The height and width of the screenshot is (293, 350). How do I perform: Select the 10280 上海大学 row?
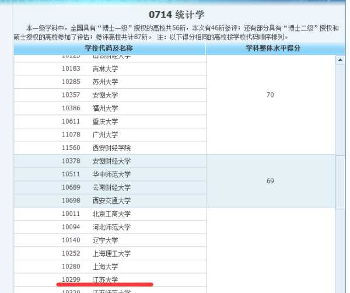click(110, 267)
